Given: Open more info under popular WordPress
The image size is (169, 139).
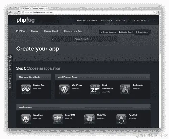Looking at the screenshot, I should [76, 89].
